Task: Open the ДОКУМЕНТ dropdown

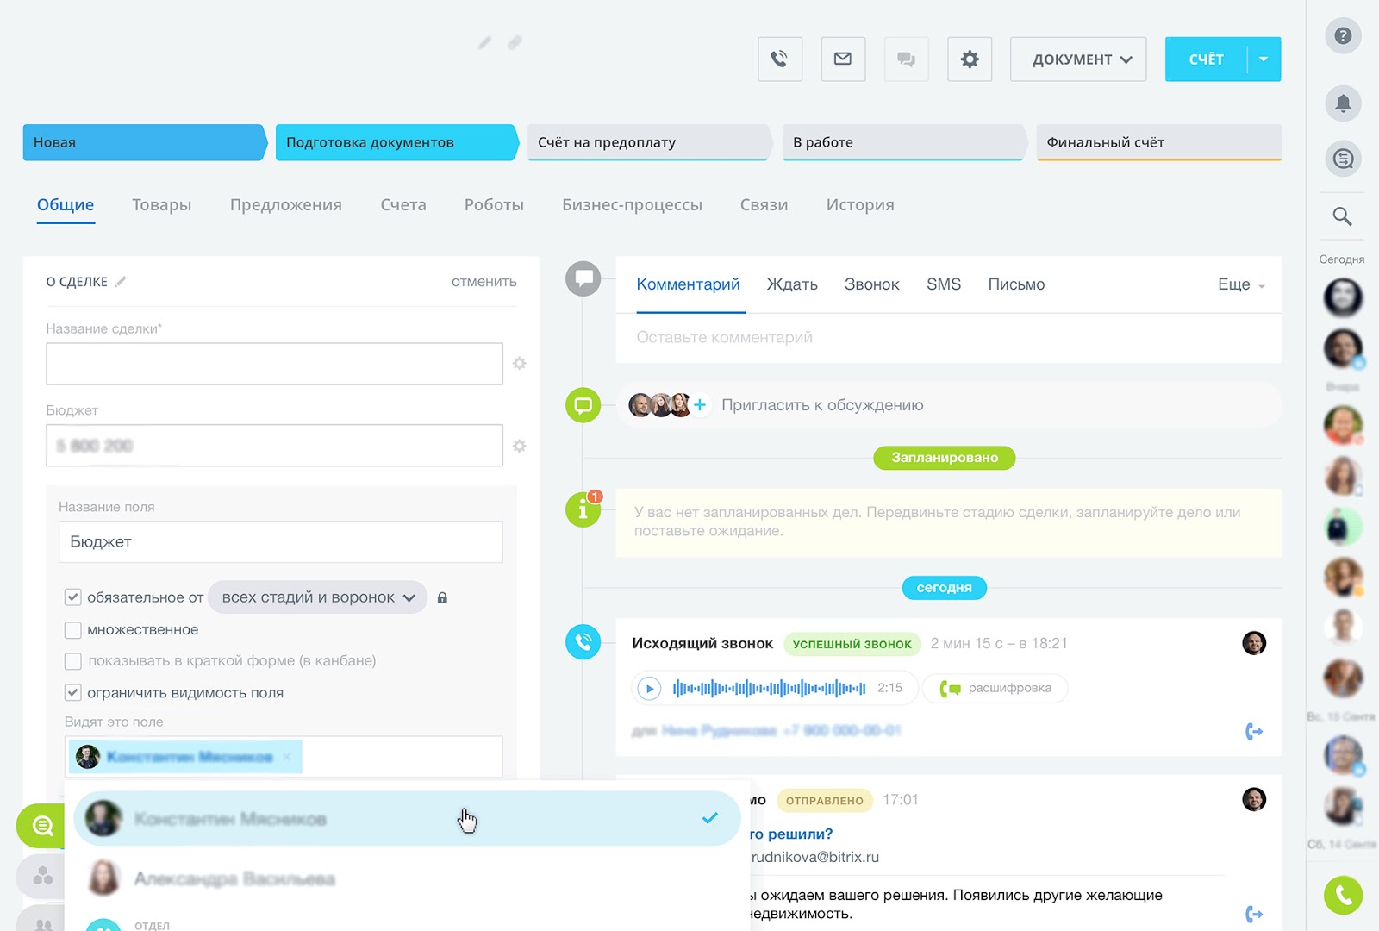Action: point(1078,59)
